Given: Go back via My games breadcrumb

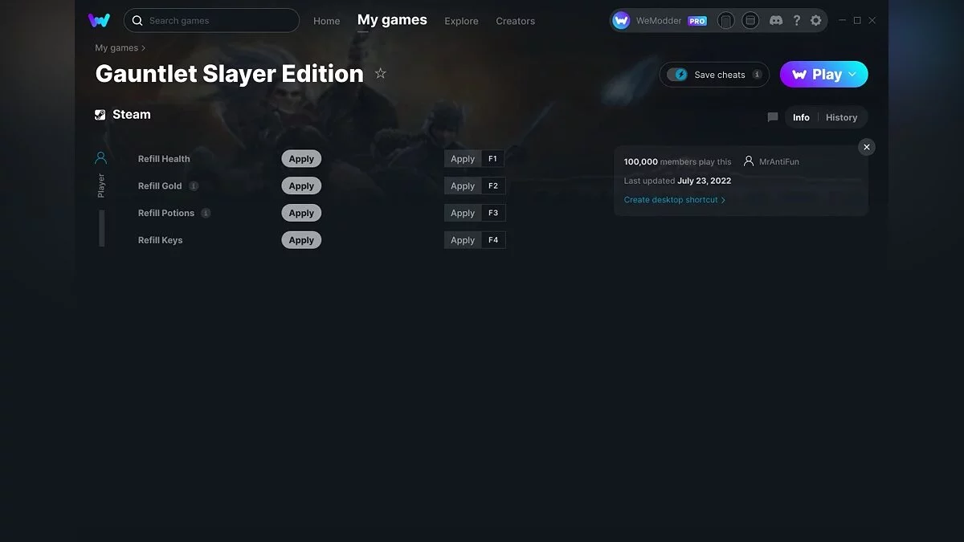Looking at the screenshot, I should [116, 48].
